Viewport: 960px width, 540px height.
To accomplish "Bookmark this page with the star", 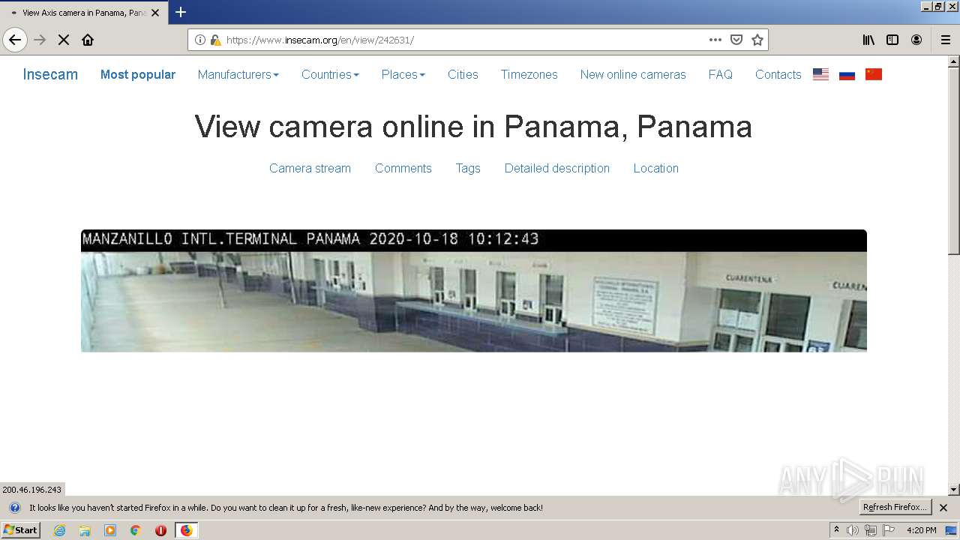I will (x=757, y=40).
